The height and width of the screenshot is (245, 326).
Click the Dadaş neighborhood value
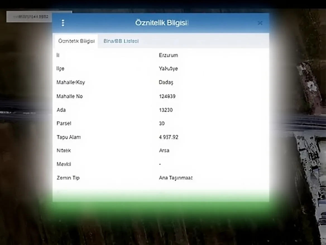pyautogui.click(x=166, y=82)
